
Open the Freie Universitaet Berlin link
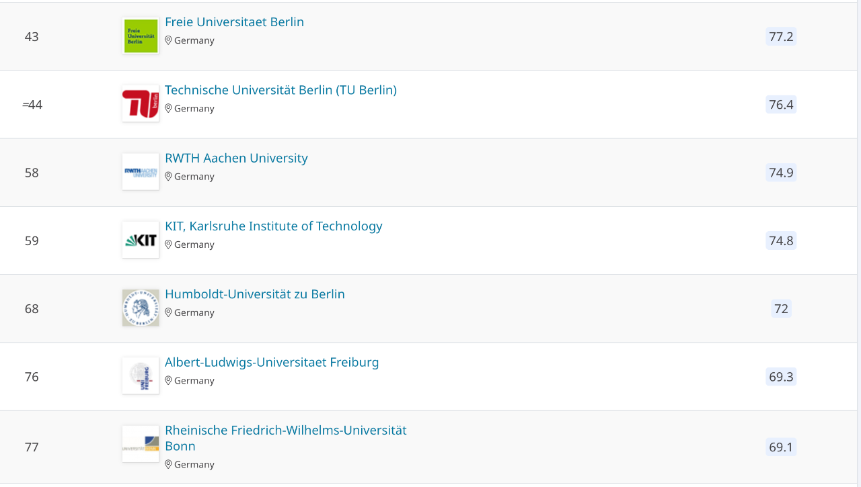click(x=234, y=22)
